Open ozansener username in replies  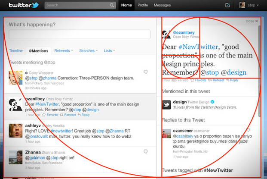[x=183, y=131]
